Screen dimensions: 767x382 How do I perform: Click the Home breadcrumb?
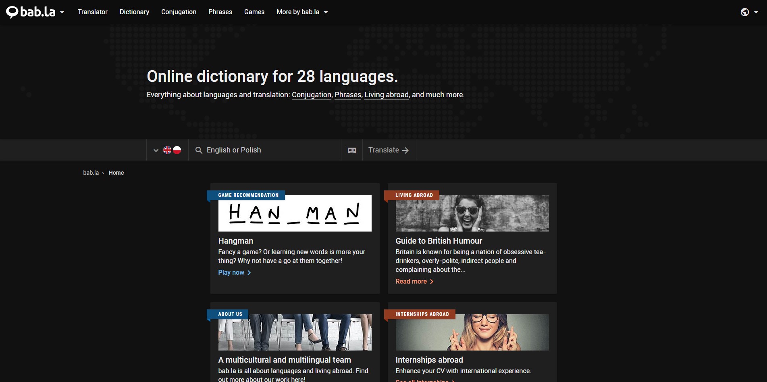tap(116, 173)
